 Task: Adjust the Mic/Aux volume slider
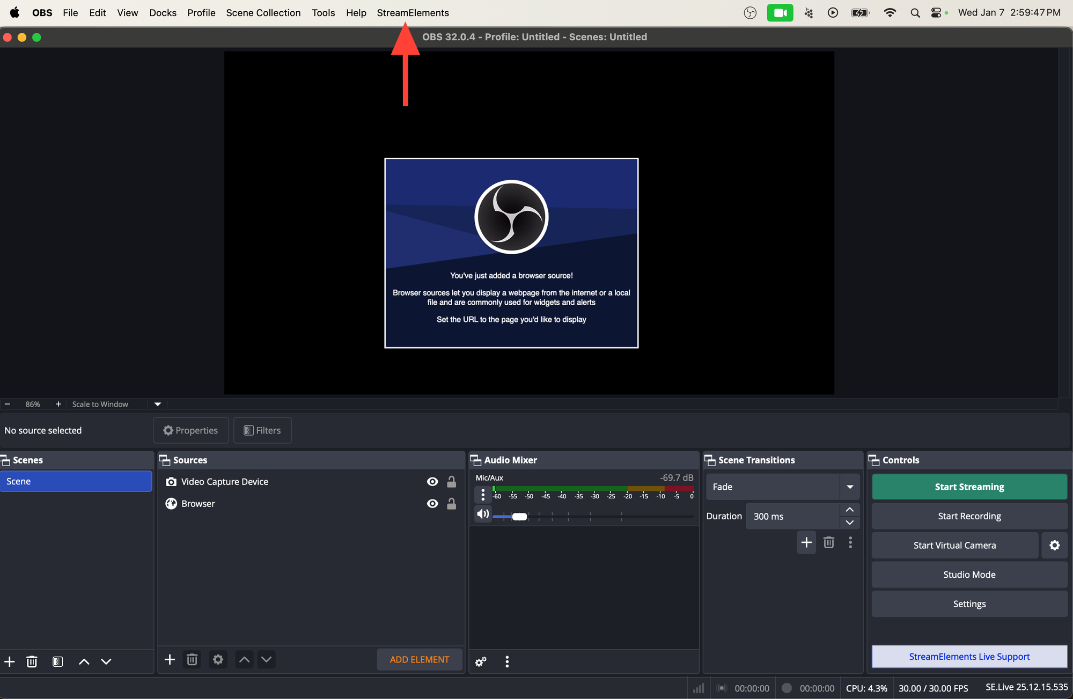pos(519,517)
